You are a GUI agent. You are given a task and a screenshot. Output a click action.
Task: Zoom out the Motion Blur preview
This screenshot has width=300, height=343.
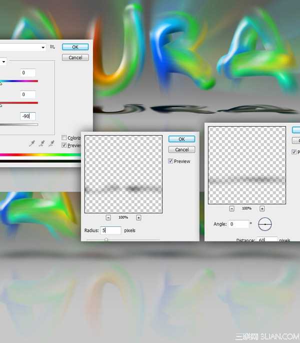coord(231,208)
